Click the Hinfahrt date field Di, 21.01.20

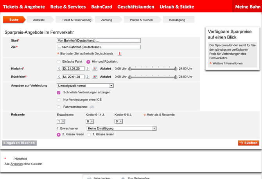click(73, 68)
